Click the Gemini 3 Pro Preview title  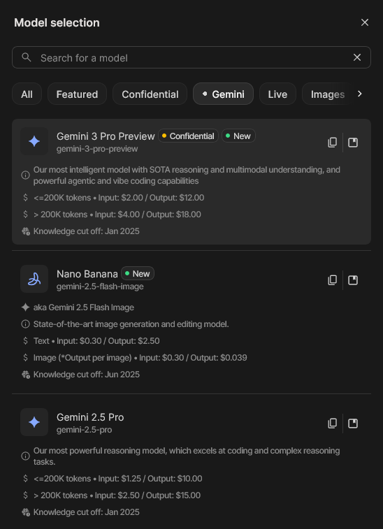pos(106,136)
